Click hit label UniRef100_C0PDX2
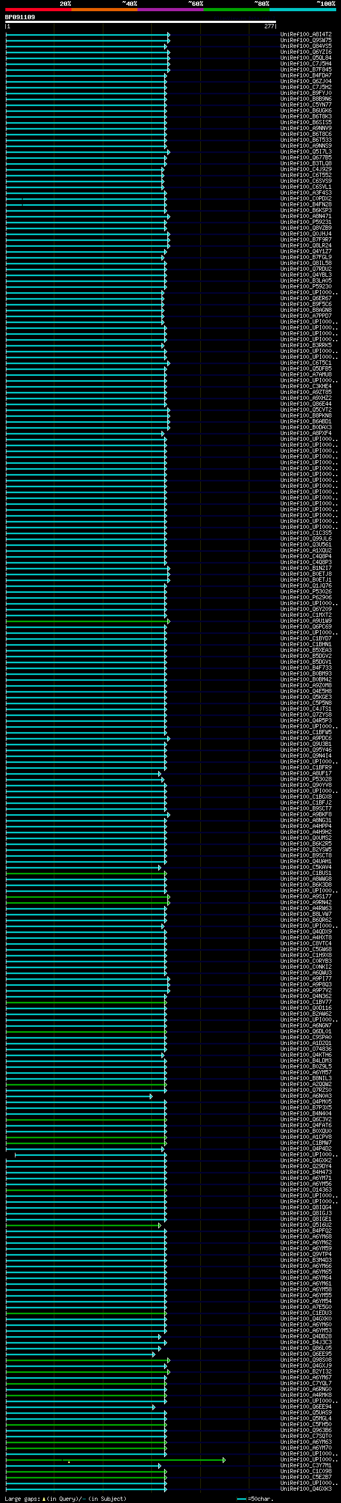This screenshot has height=1503, width=341. point(306,198)
